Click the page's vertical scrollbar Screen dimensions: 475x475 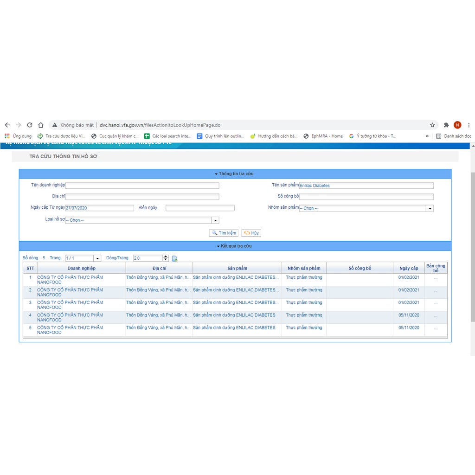473,247
